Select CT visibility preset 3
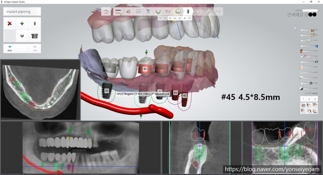Image resolution: width=323 pixels, height=175 pixels. 315,99
